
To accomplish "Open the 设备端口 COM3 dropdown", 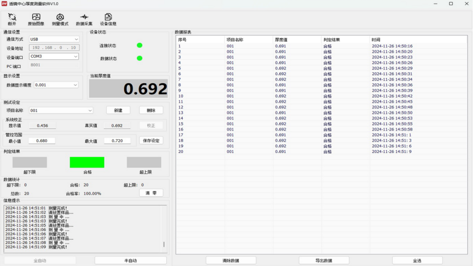I will pyautogui.click(x=76, y=56).
